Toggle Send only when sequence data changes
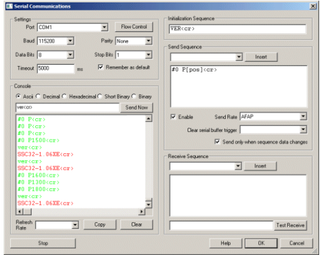This screenshot has height=255, width=321. coord(217,142)
